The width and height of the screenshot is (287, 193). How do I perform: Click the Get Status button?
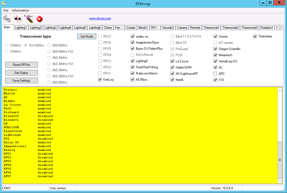tap(22, 73)
